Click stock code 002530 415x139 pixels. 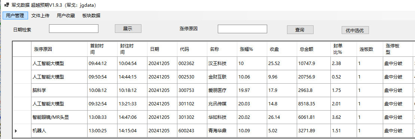[192, 77]
